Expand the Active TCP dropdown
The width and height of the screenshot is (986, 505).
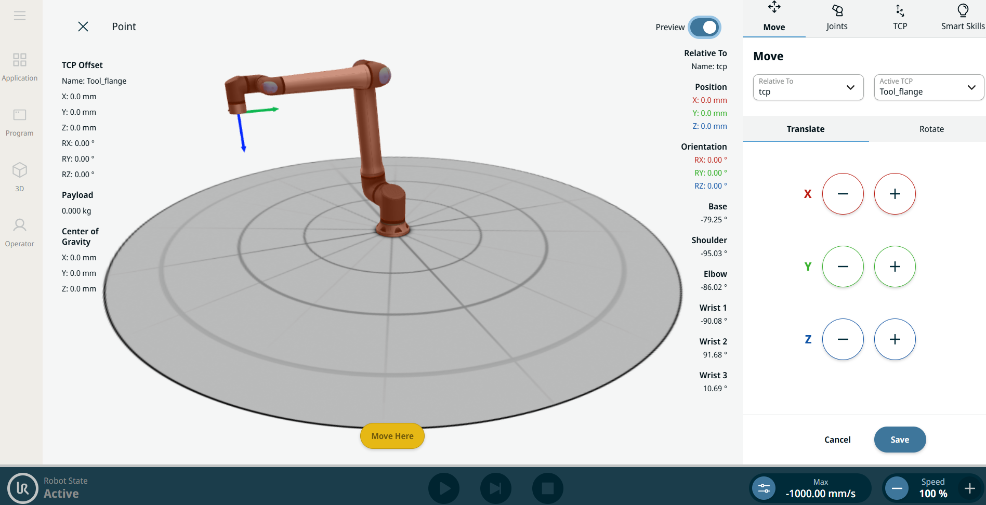coord(928,87)
